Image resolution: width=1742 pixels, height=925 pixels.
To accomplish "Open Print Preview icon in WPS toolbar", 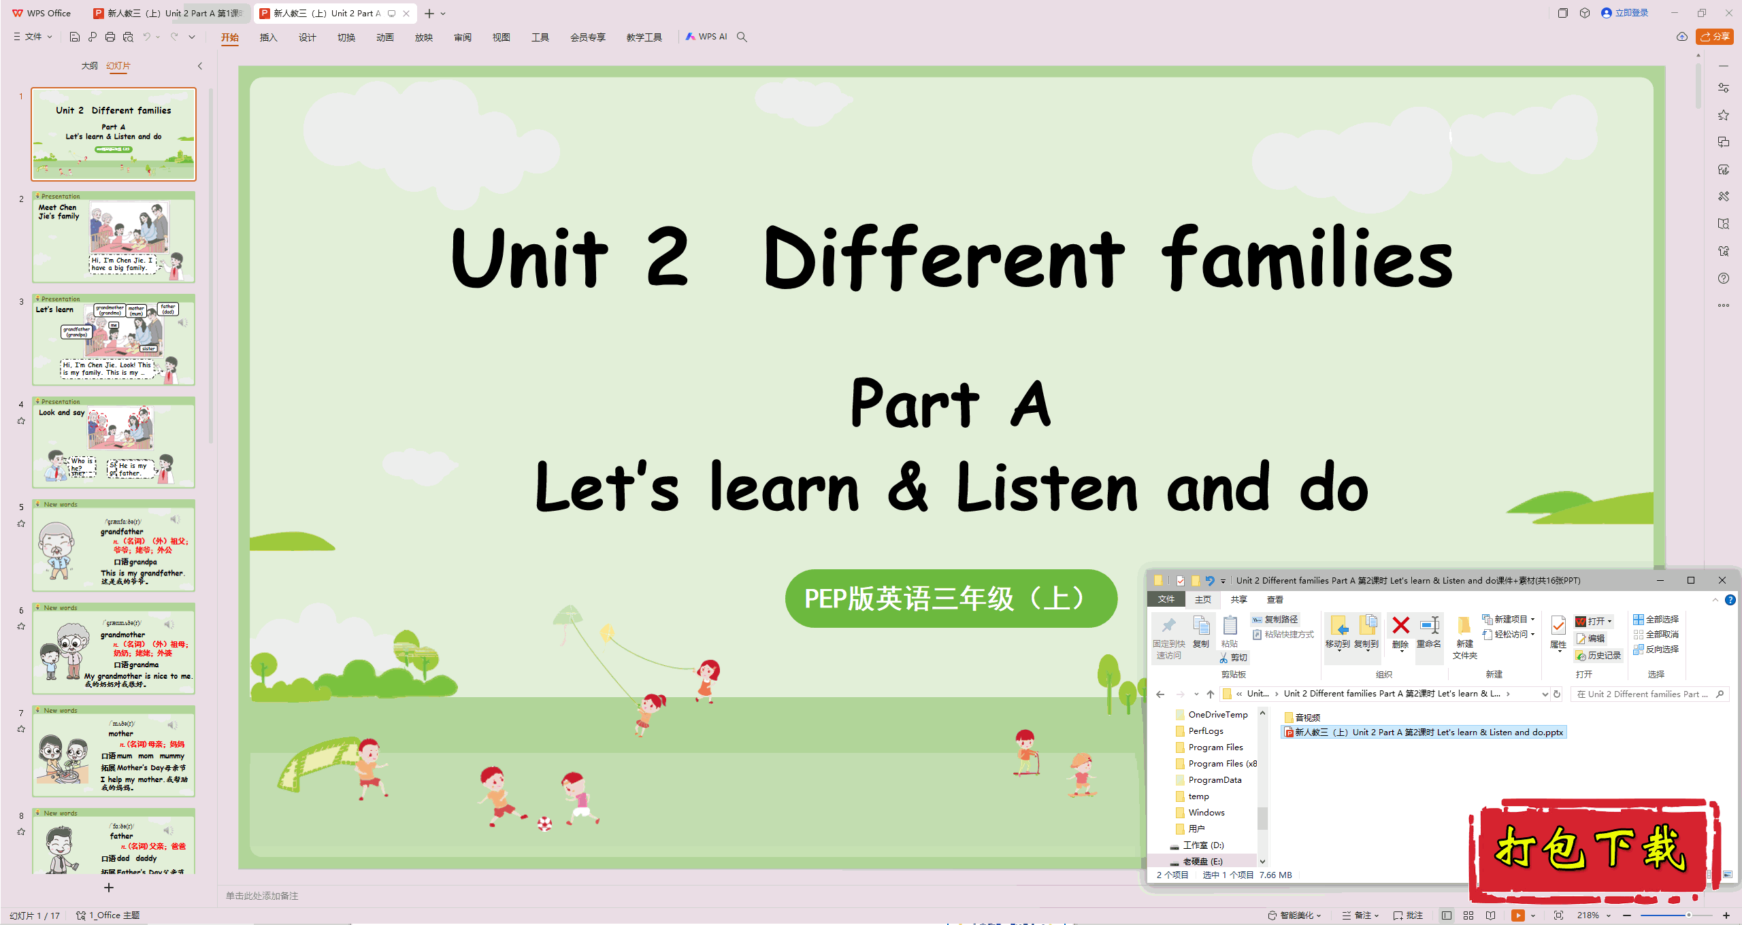I will (x=128, y=37).
